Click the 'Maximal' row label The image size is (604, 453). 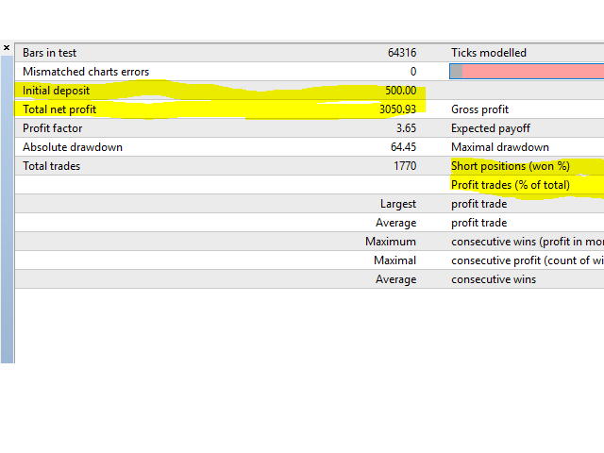coord(394,260)
